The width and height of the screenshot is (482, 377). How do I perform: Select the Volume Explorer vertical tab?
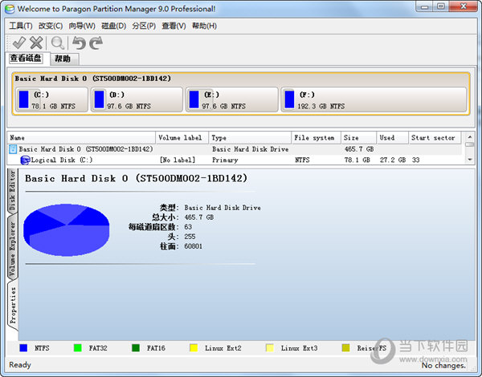pos(12,249)
